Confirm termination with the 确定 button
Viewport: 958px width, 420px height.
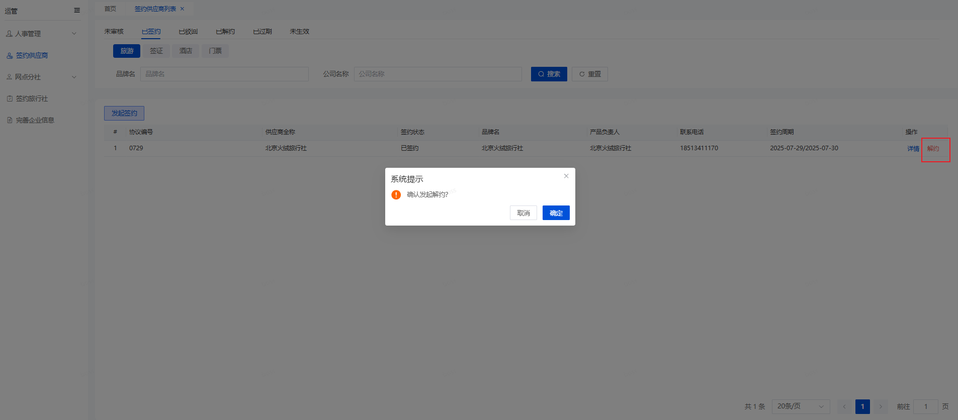pos(556,213)
